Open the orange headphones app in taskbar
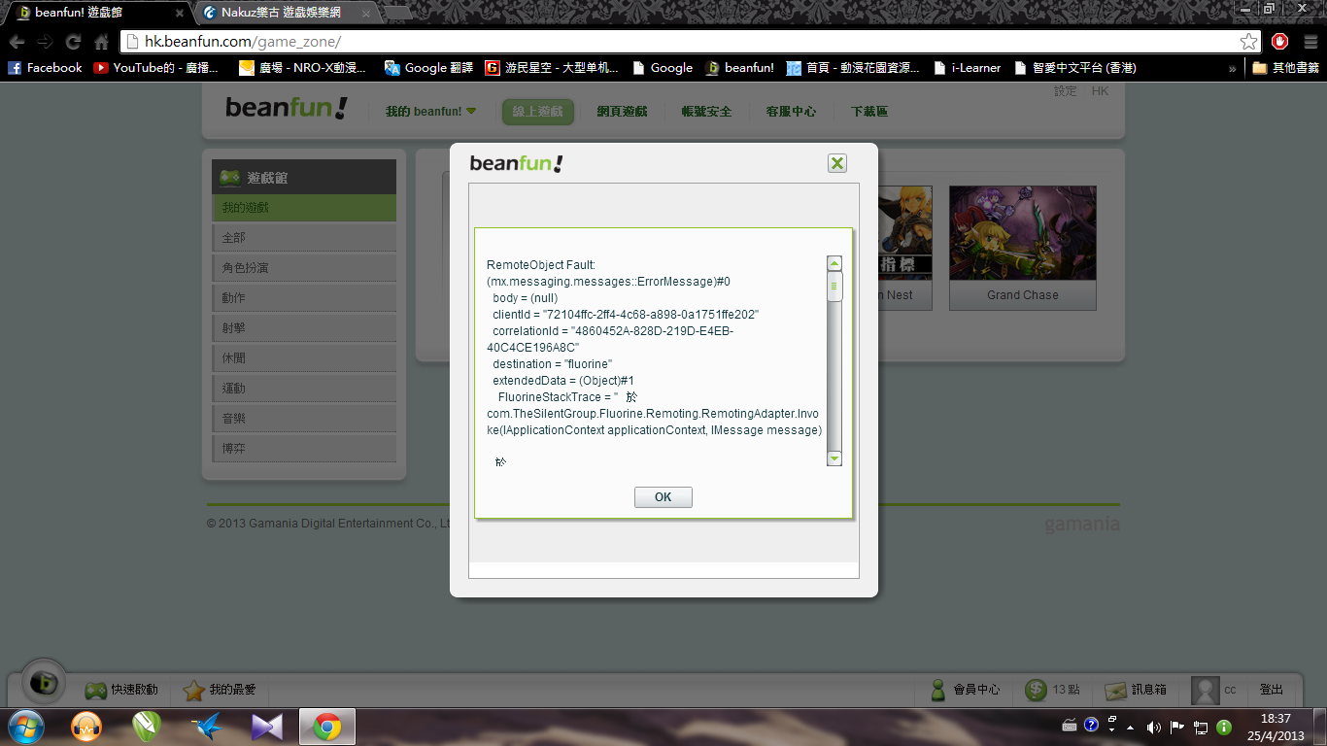Viewport: 1327px width, 746px height. pyautogui.click(x=87, y=727)
